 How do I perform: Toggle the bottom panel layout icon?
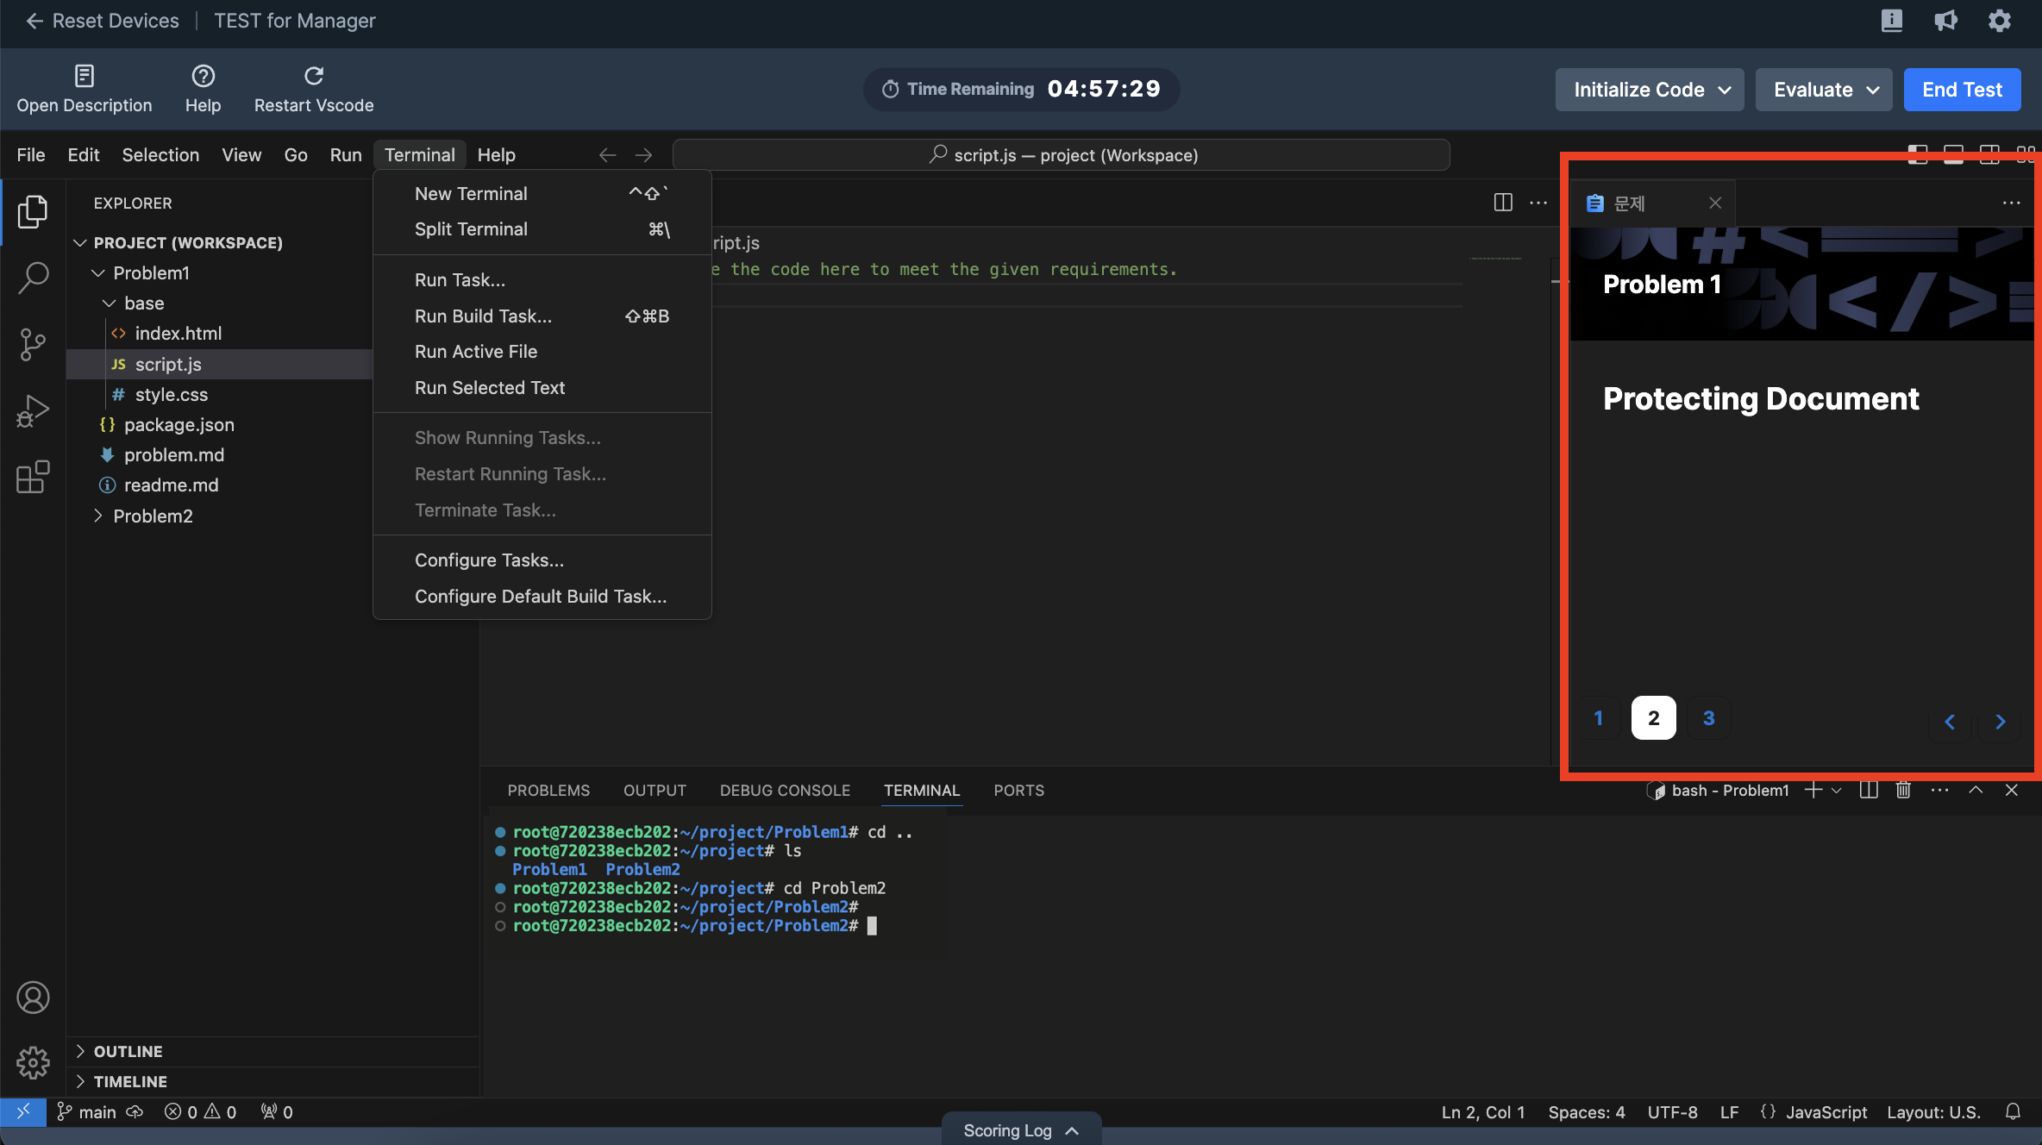(x=1953, y=155)
